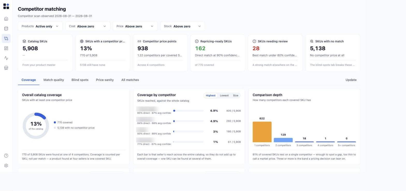Open the Products Active only dropdown
The image size is (406, 191).
40,26
